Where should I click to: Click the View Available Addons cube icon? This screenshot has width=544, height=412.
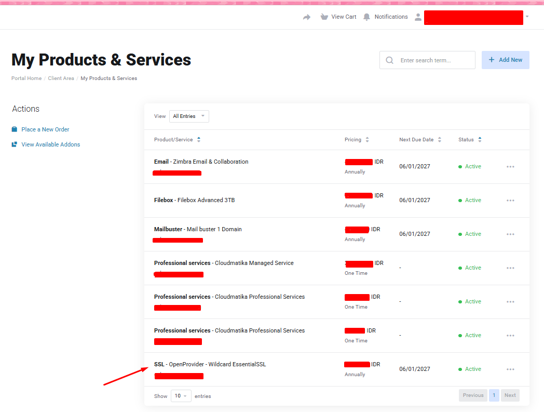coord(14,144)
